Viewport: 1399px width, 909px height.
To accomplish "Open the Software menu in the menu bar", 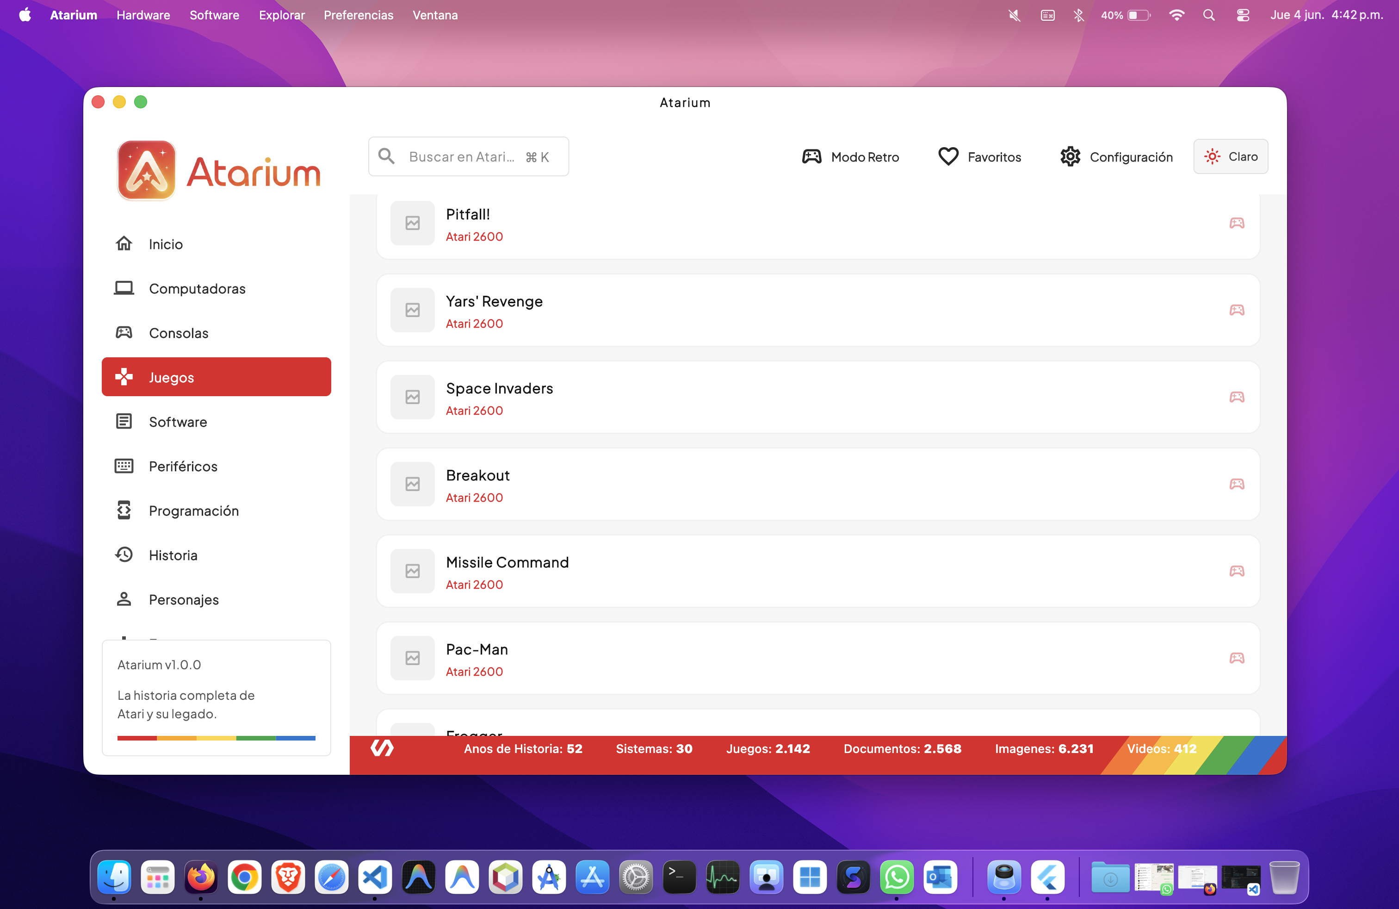I will pyautogui.click(x=214, y=15).
